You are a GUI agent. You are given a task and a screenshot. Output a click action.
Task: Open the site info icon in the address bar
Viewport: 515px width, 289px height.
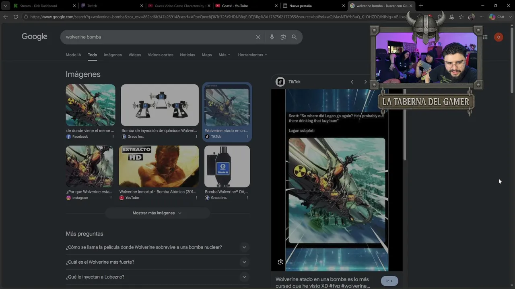click(x=26, y=17)
